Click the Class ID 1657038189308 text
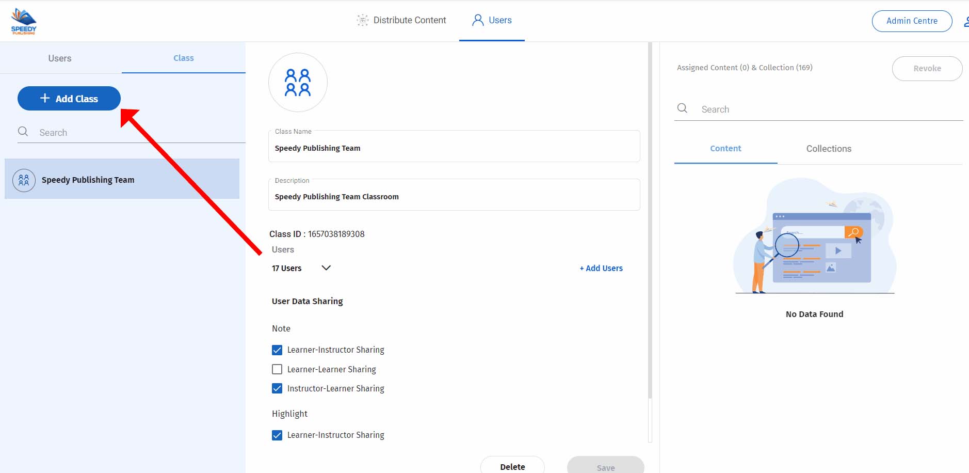This screenshot has height=473, width=969. [317, 234]
